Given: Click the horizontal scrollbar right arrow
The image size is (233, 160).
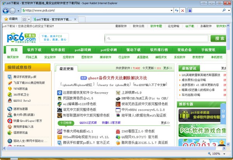Looking at the screenshot, I should pos(224,148).
